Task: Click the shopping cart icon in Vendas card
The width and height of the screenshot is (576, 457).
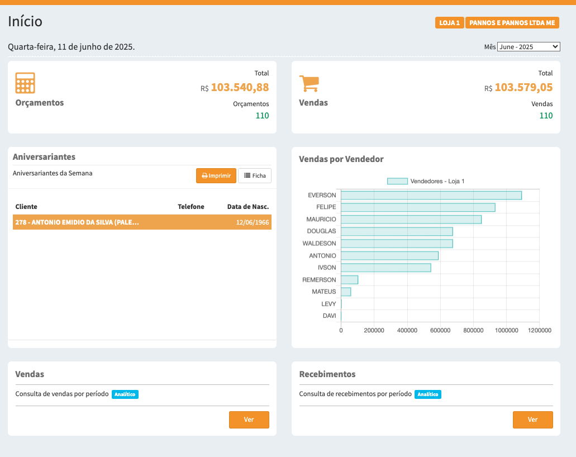Action: tap(309, 83)
